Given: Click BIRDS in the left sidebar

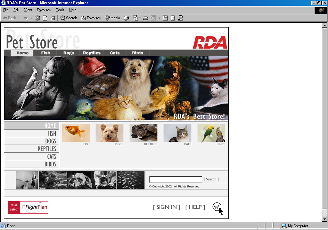Looking at the screenshot, I should pos(32,164).
